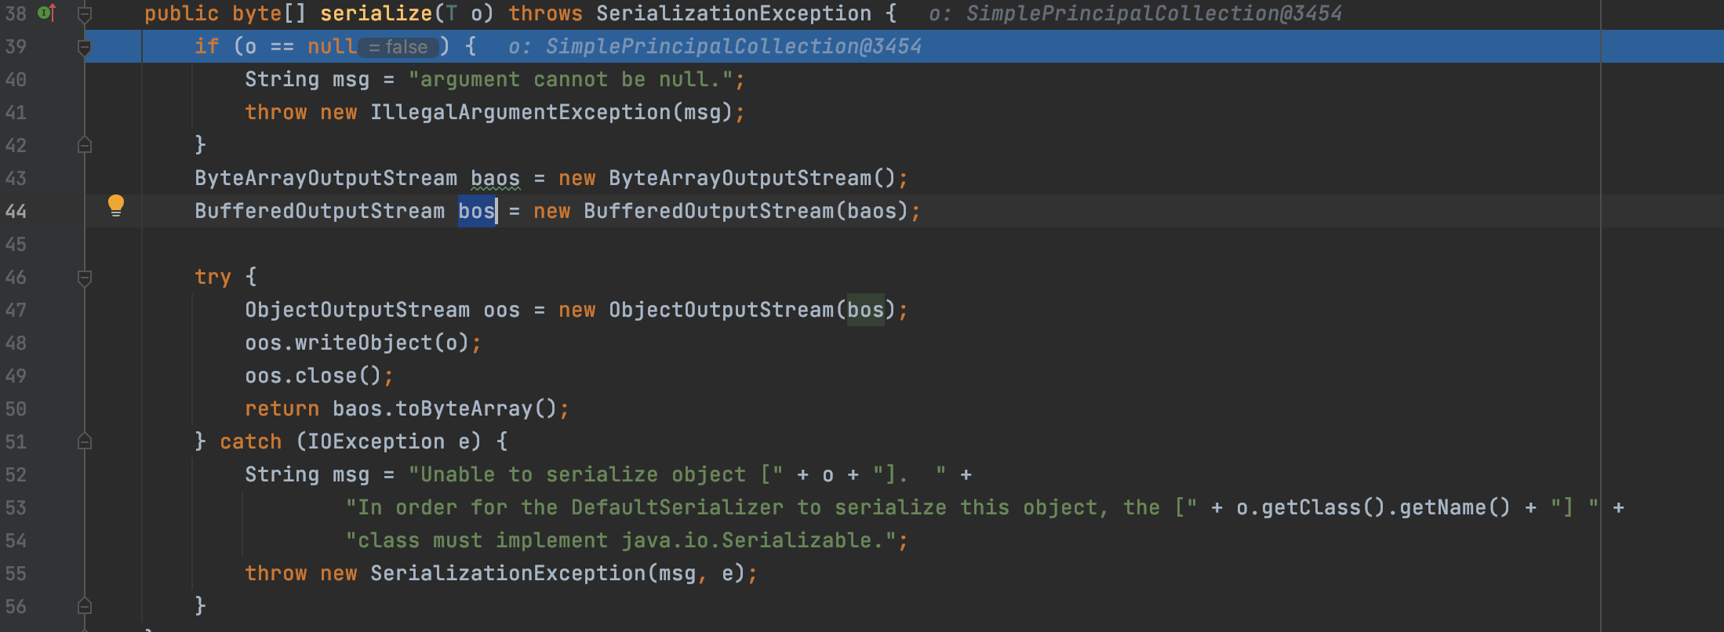Click fold end marker on line 56

pyautogui.click(x=85, y=606)
